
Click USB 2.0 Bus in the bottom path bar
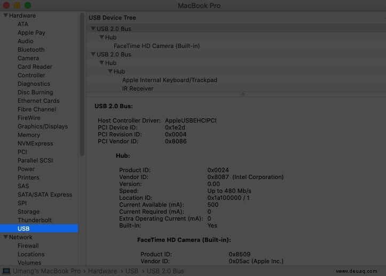pos(166,271)
